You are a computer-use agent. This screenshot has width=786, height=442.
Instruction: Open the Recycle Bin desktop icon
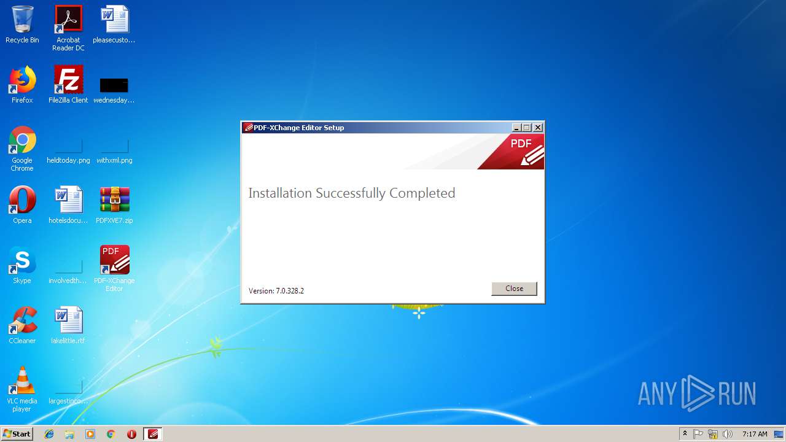pyautogui.click(x=22, y=25)
